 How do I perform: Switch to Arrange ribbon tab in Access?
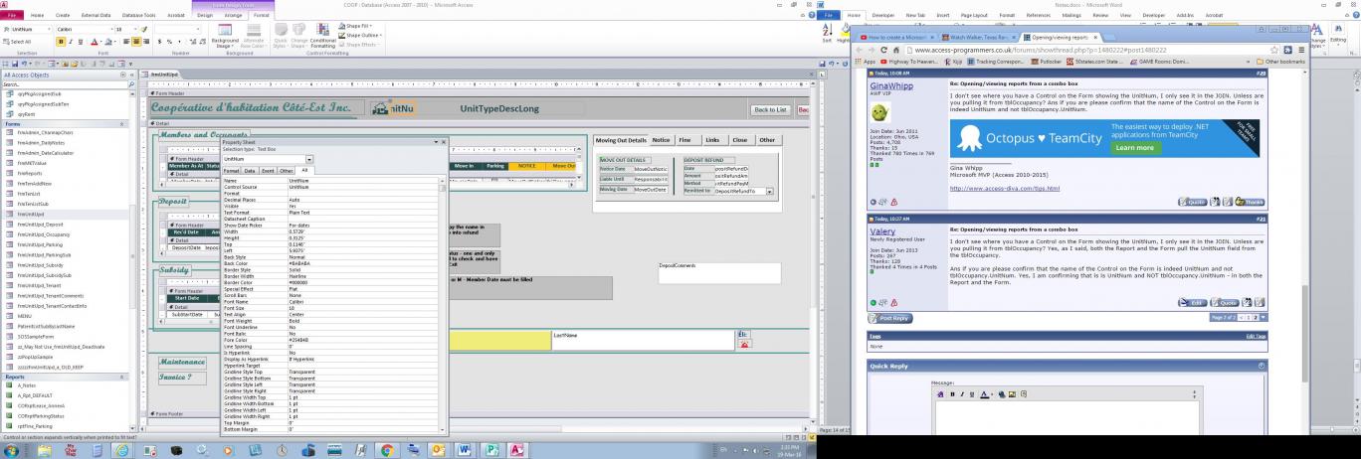[x=233, y=16]
